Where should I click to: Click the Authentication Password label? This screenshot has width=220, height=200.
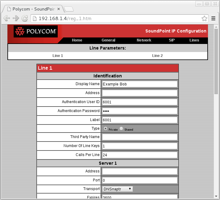pos(79,111)
